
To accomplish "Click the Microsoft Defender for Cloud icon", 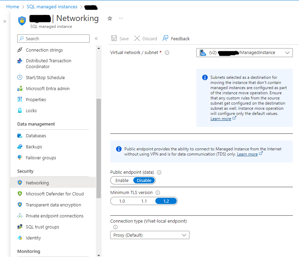I will 20,194.
